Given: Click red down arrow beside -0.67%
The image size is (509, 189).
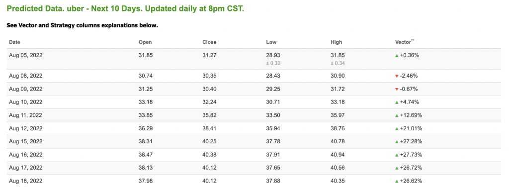Looking at the screenshot, I should click(397, 90).
